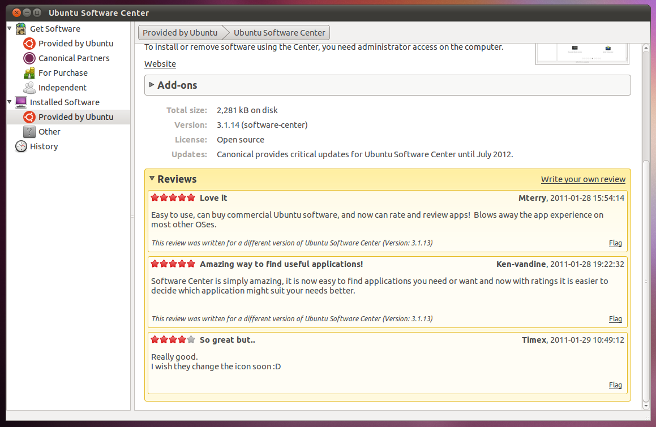Click the star rating on Love it review
This screenshot has width=656, height=427.
(173, 197)
